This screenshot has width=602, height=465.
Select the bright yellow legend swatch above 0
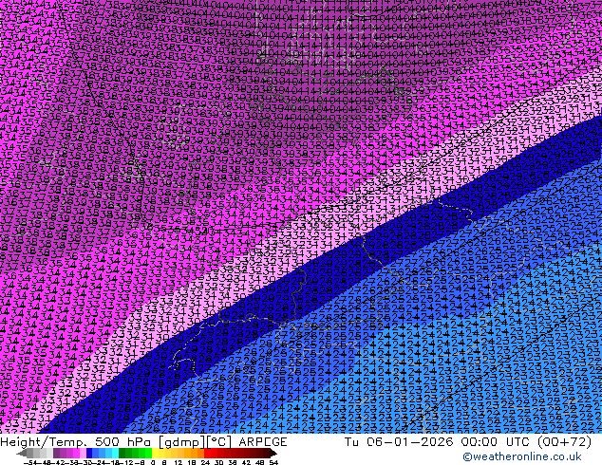tap(156, 453)
